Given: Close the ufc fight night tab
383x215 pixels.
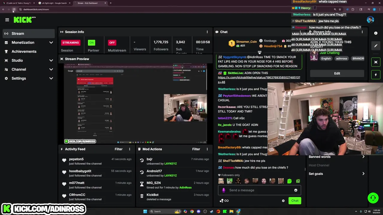Looking at the screenshot, I should tap(70, 3).
